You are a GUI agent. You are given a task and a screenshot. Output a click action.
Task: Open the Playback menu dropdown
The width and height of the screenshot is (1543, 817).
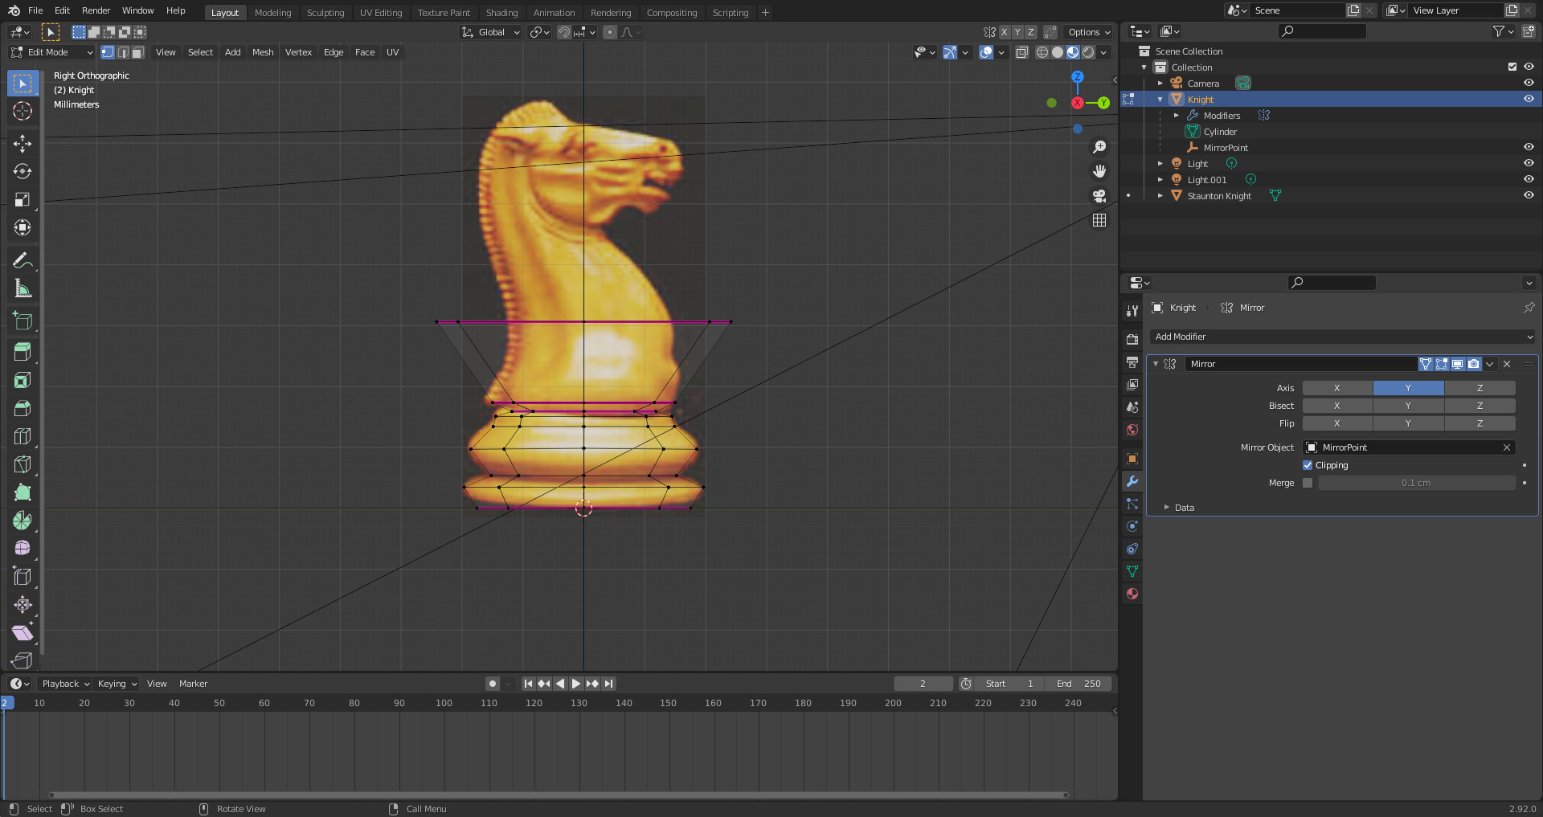(65, 684)
